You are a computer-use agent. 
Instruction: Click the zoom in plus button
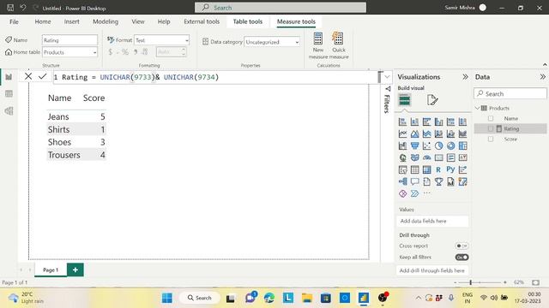[505, 282]
